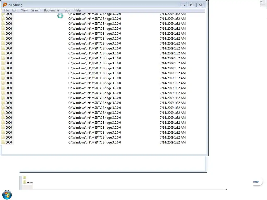The image size is (267, 200).
Task: Click the Everything magnifier icon in title bar
Action: 5,5
